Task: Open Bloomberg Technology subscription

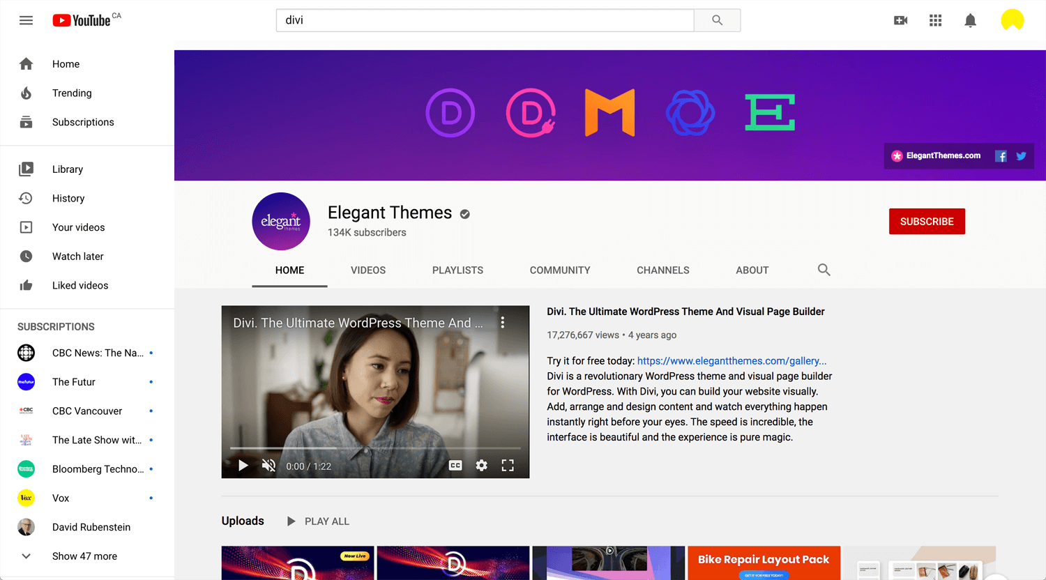Action: point(87,469)
